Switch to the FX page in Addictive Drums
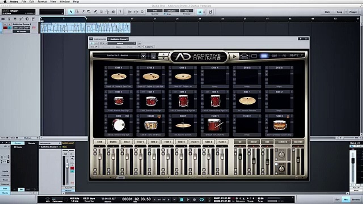Viewport: 363px width, 204px height. click(284, 56)
